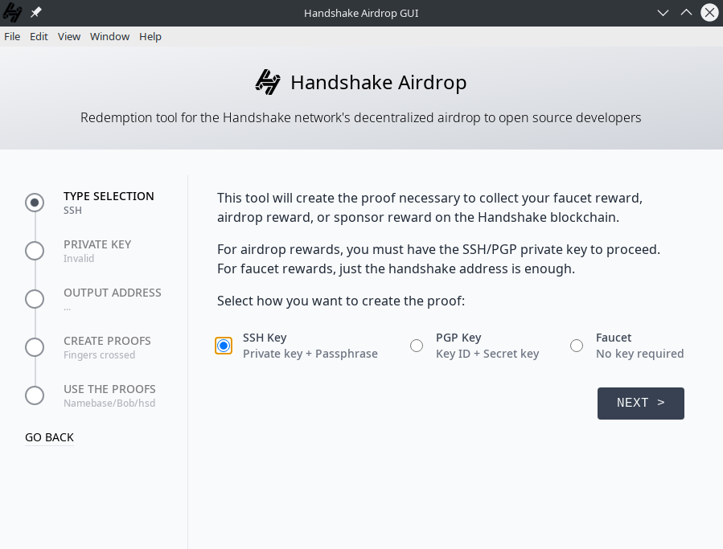Click the Handshake Airdrop heading text
The height and width of the screenshot is (549, 723).
tap(378, 83)
